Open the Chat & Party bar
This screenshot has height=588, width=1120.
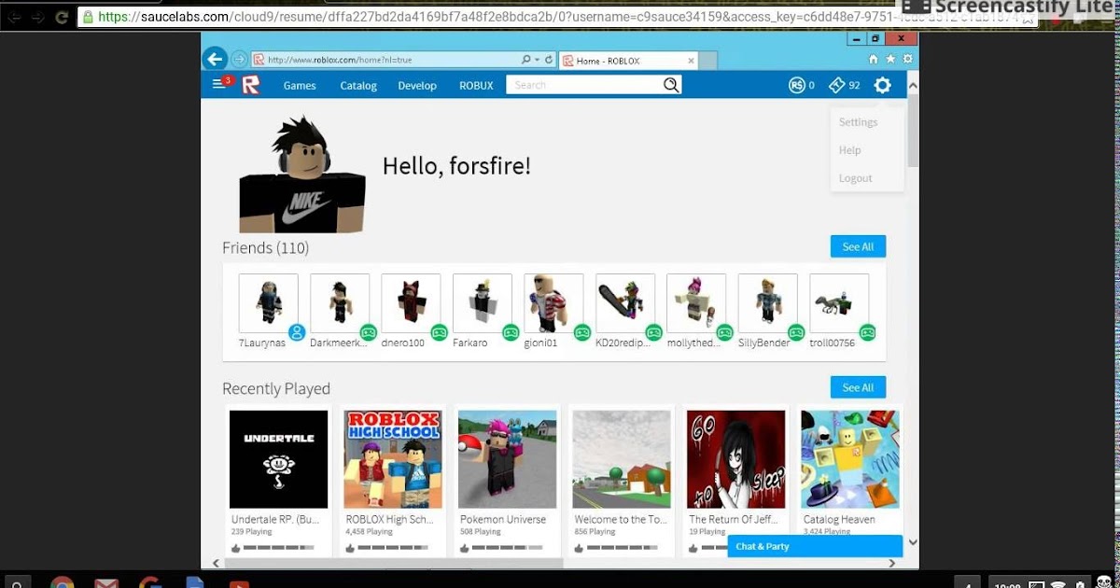click(x=815, y=546)
